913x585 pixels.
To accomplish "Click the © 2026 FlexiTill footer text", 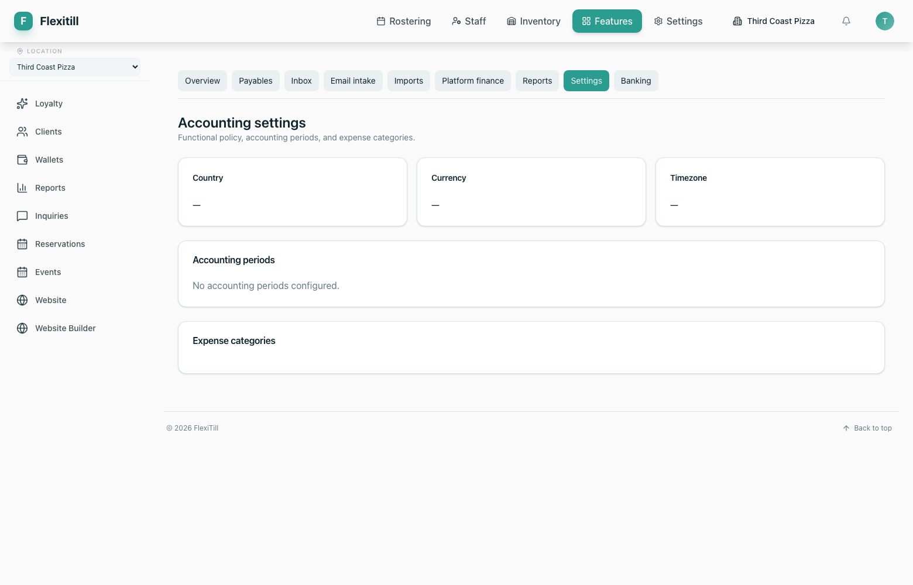I will click(x=193, y=428).
